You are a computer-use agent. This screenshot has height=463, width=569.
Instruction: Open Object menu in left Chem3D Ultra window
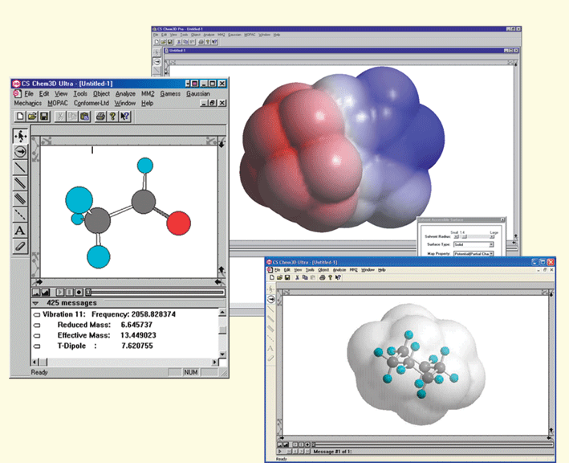point(101,94)
